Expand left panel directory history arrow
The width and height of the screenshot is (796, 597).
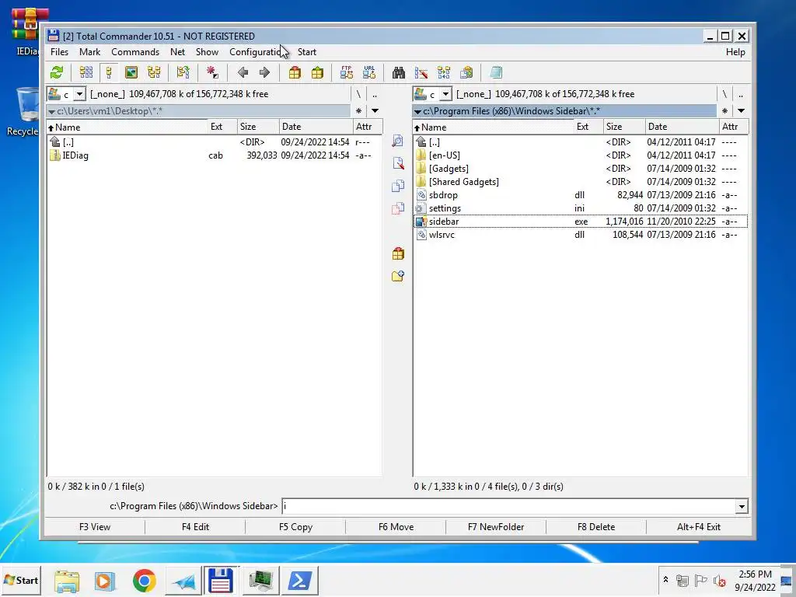(375, 110)
